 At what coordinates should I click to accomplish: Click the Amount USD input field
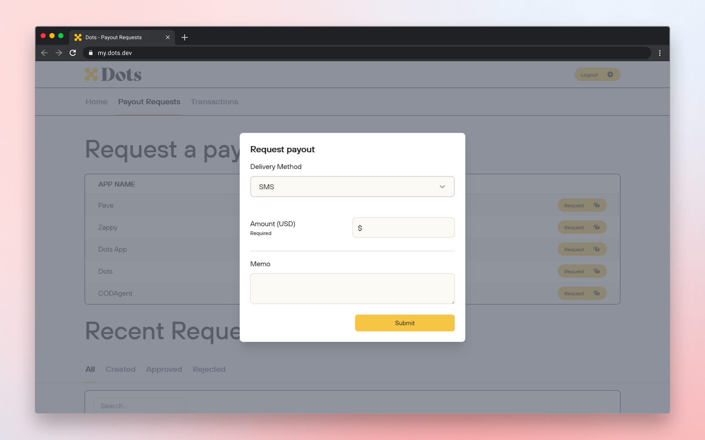(x=404, y=227)
